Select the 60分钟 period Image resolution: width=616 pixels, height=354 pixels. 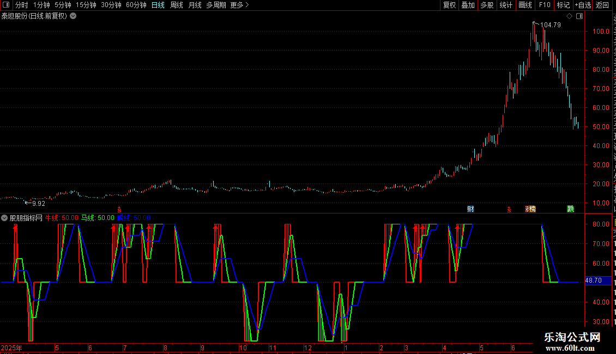136,5
